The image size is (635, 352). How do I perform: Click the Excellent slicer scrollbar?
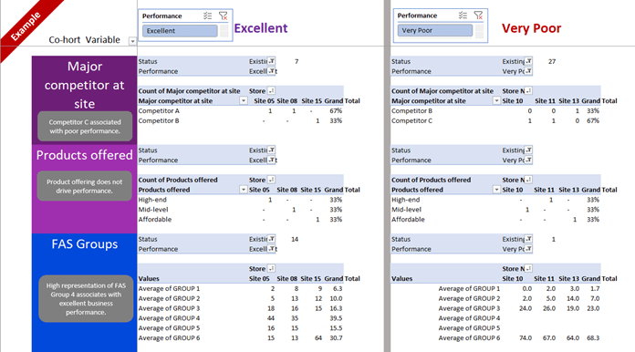tap(224, 31)
